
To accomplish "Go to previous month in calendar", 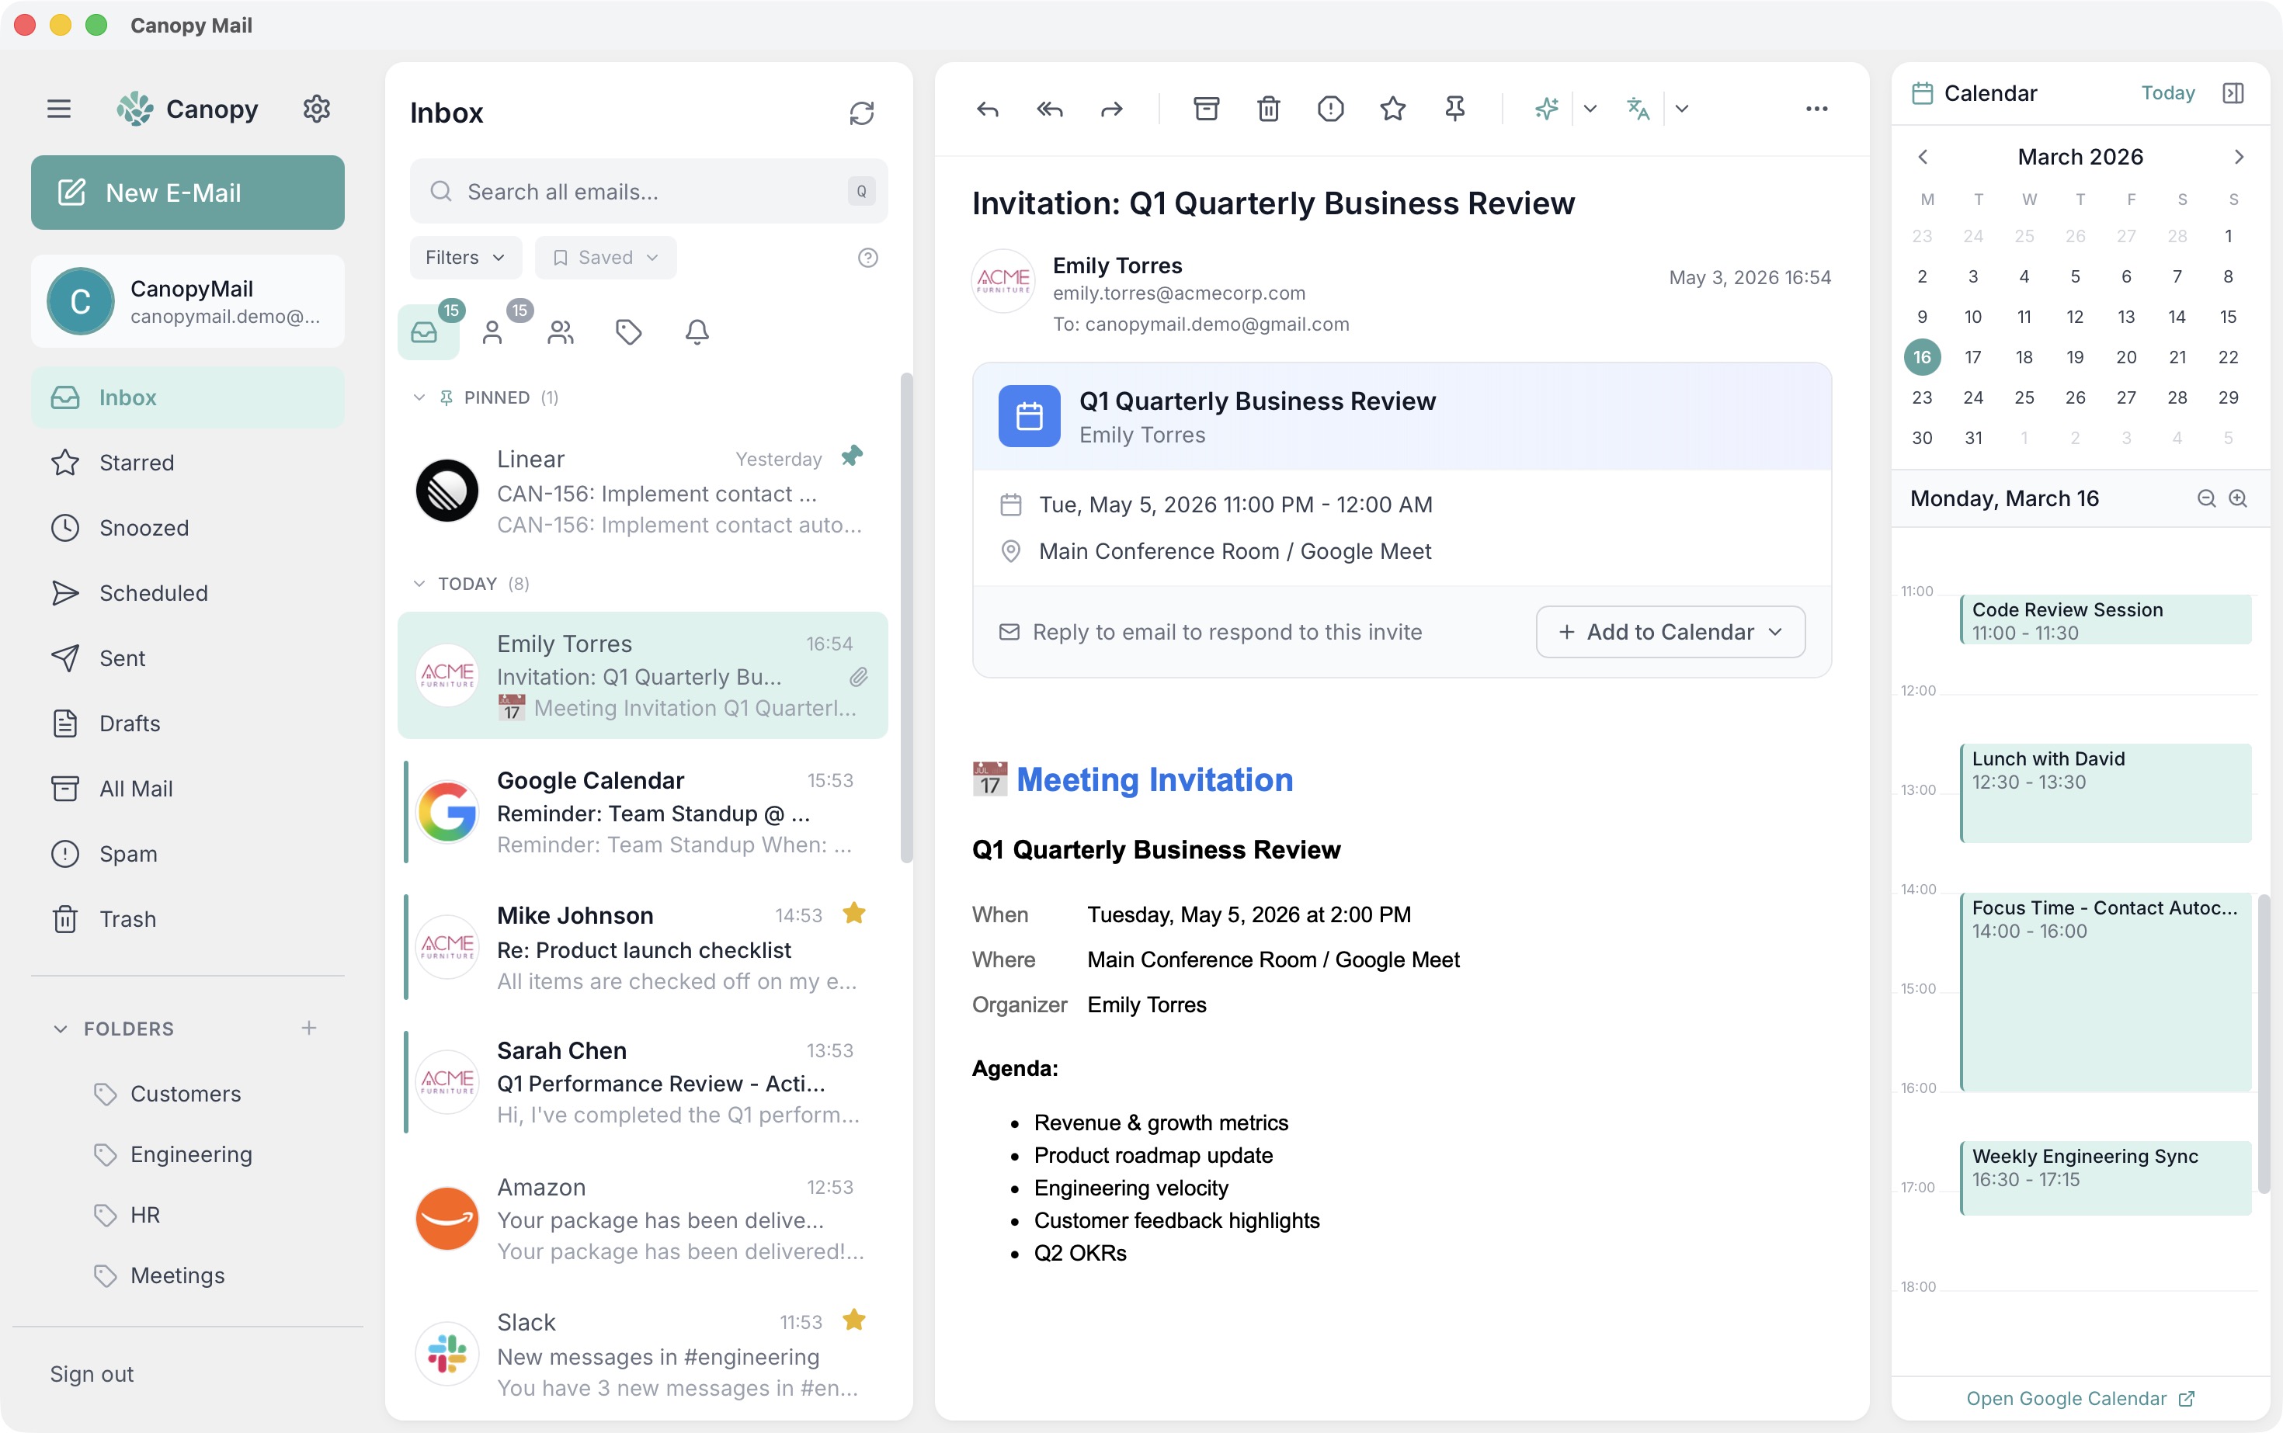I will 1923,158.
